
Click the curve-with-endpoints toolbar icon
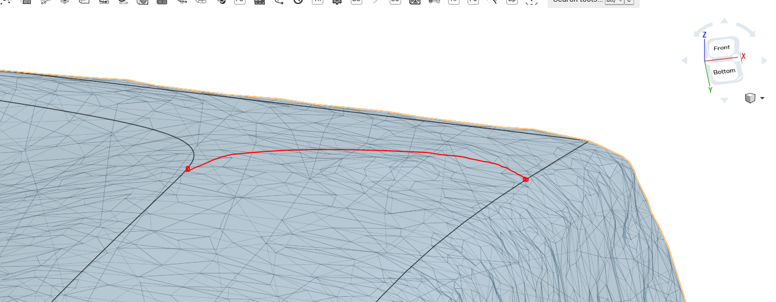[279, 2]
